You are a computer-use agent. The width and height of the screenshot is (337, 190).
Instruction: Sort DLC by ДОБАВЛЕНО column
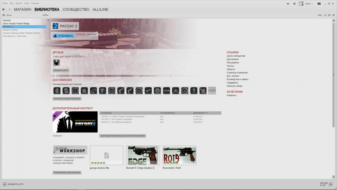(200, 113)
